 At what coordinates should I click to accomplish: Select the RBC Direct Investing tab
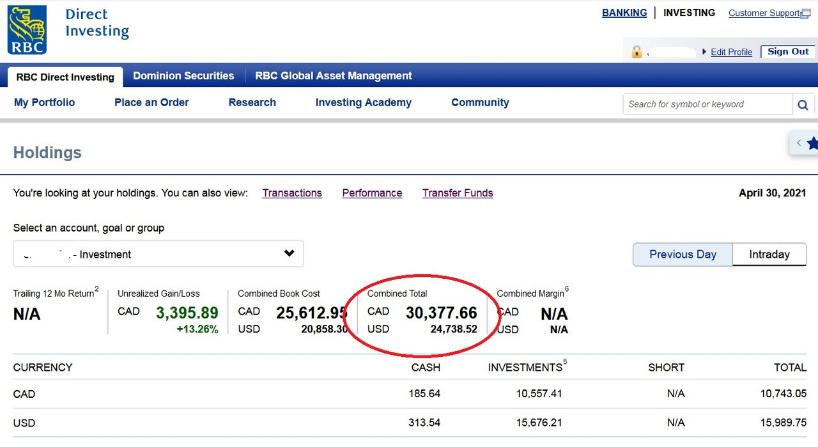click(x=65, y=77)
